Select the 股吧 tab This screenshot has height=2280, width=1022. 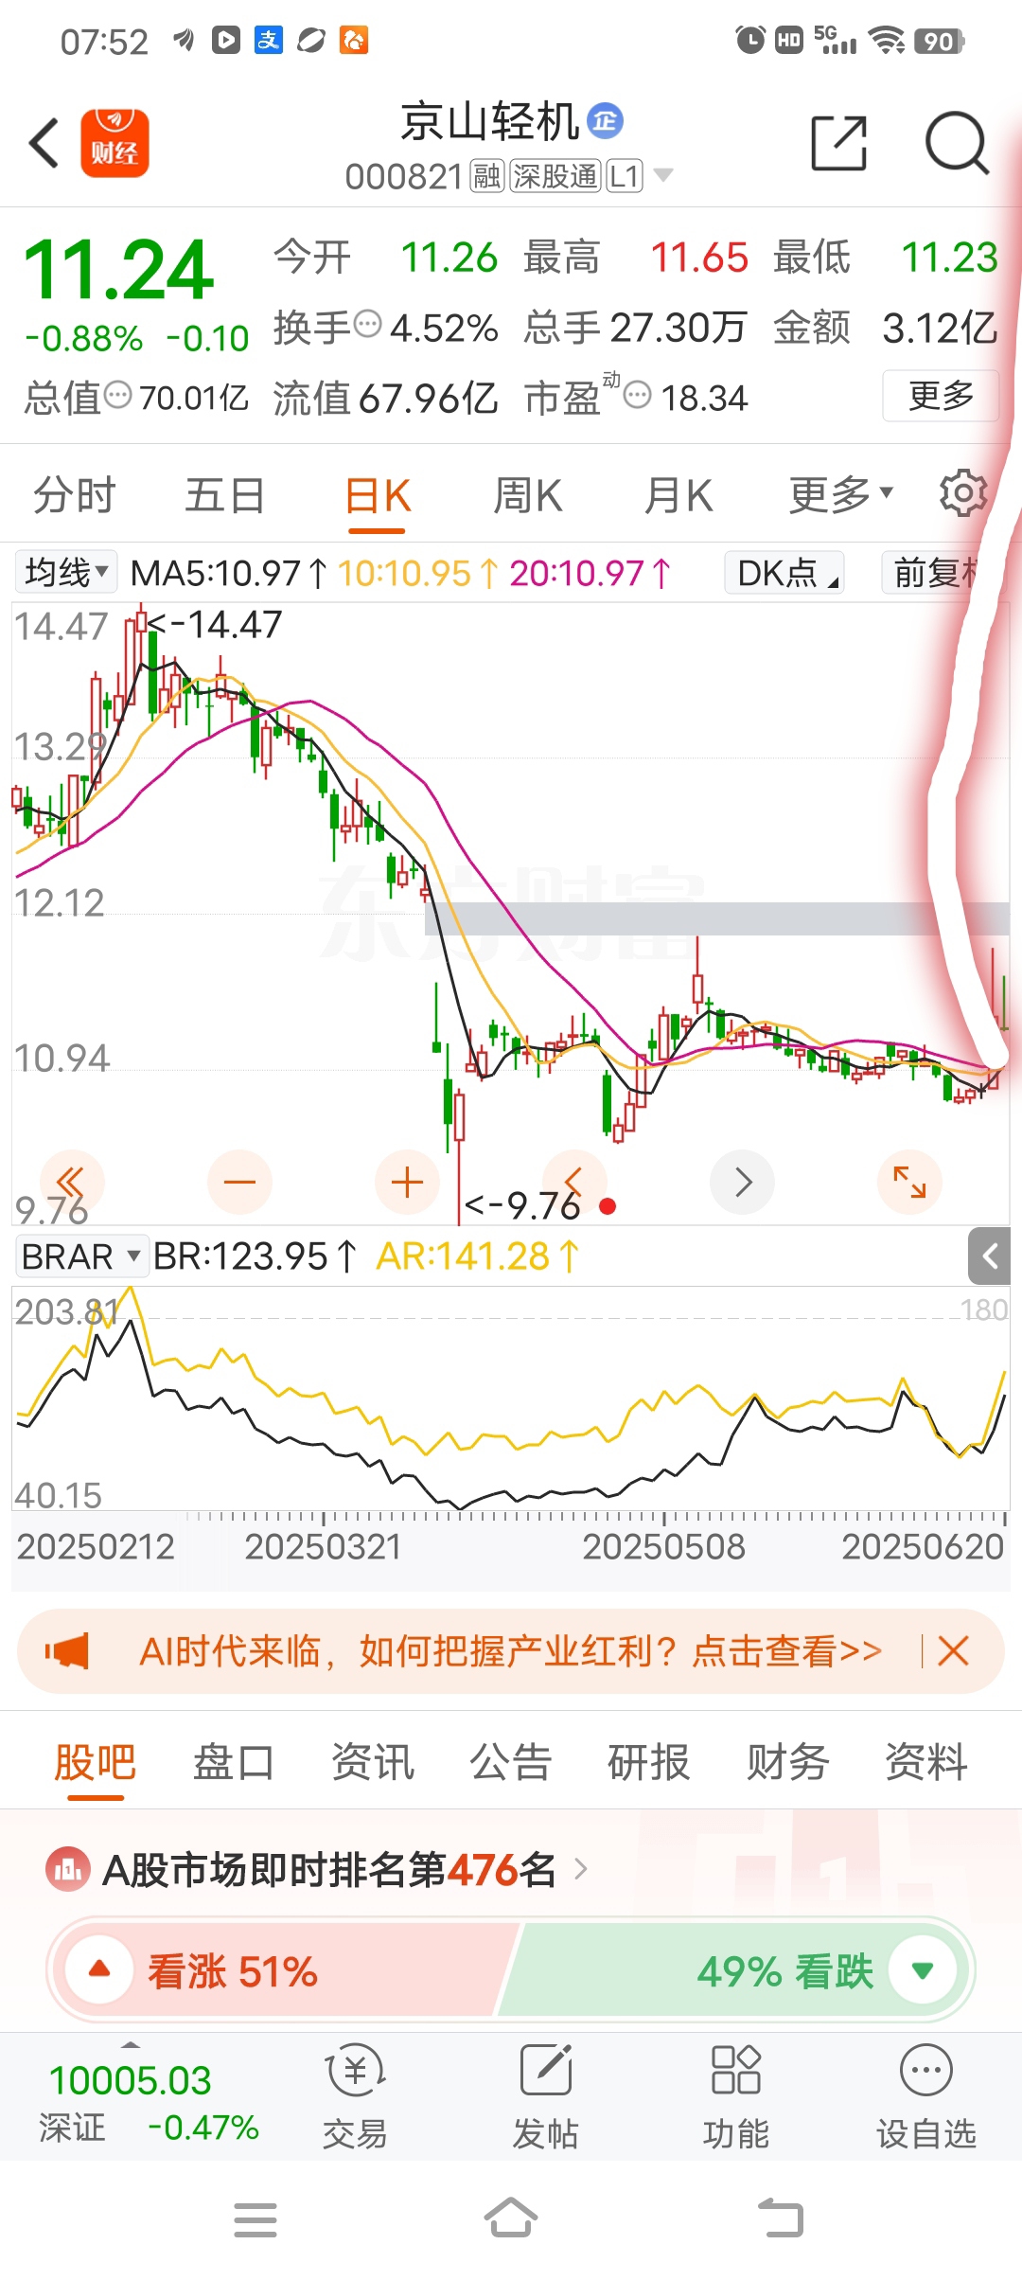click(x=95, y=1762)
